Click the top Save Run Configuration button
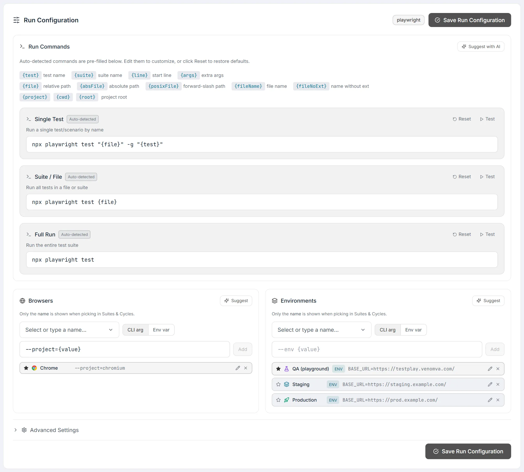This screenshot has height=472, width=524. pyautogui.click(x=470, y=20)
